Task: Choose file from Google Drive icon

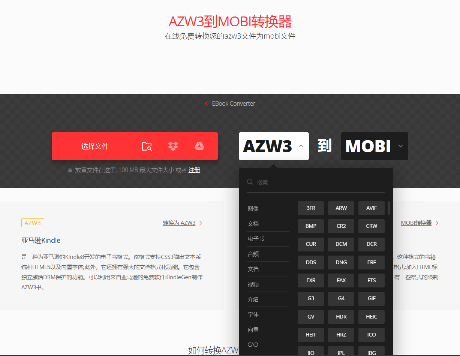Action: (199, 147)
